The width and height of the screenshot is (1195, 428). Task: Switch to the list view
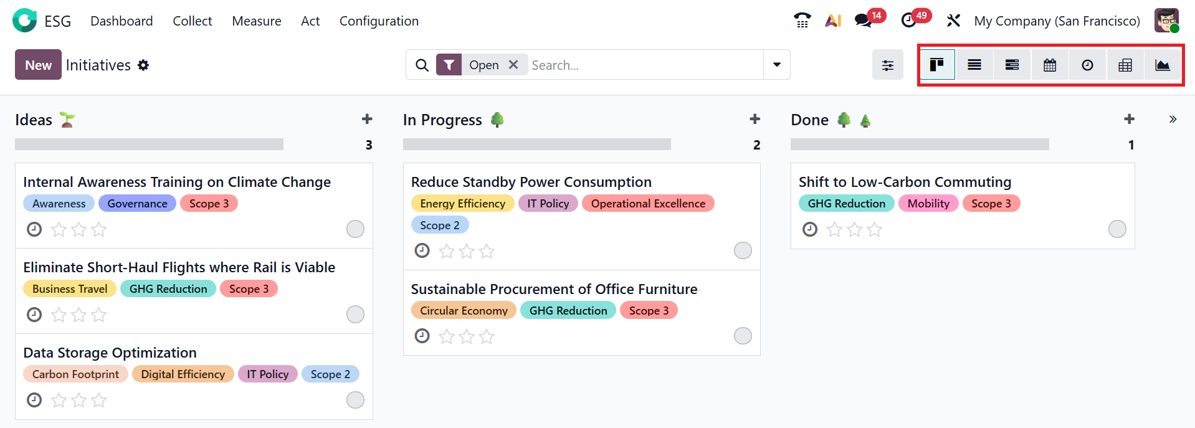click(x=974, y=65)
